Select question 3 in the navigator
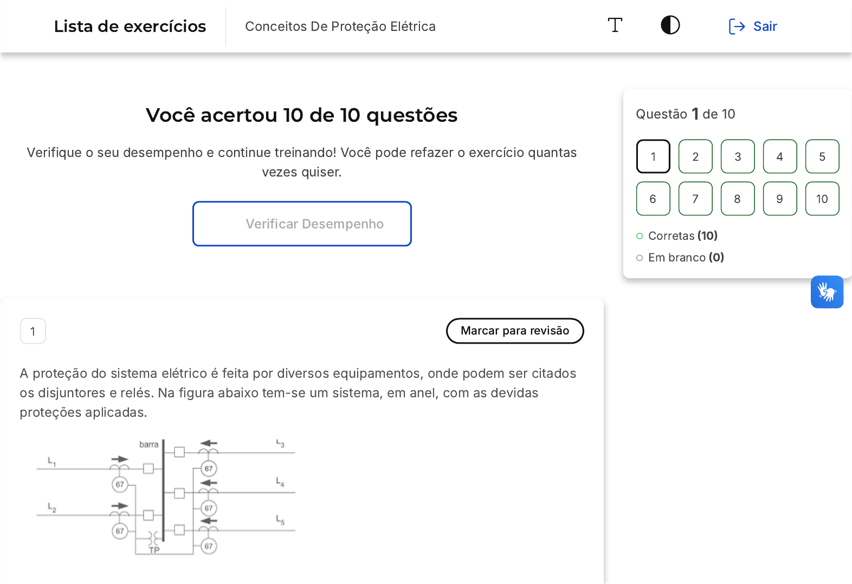Viewport: 852px width, 584px height. (738, 156)
